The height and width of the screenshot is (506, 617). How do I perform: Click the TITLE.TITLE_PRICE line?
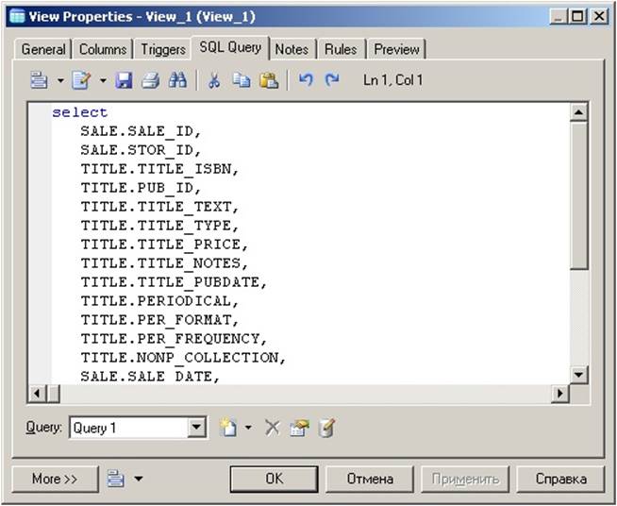164,245
